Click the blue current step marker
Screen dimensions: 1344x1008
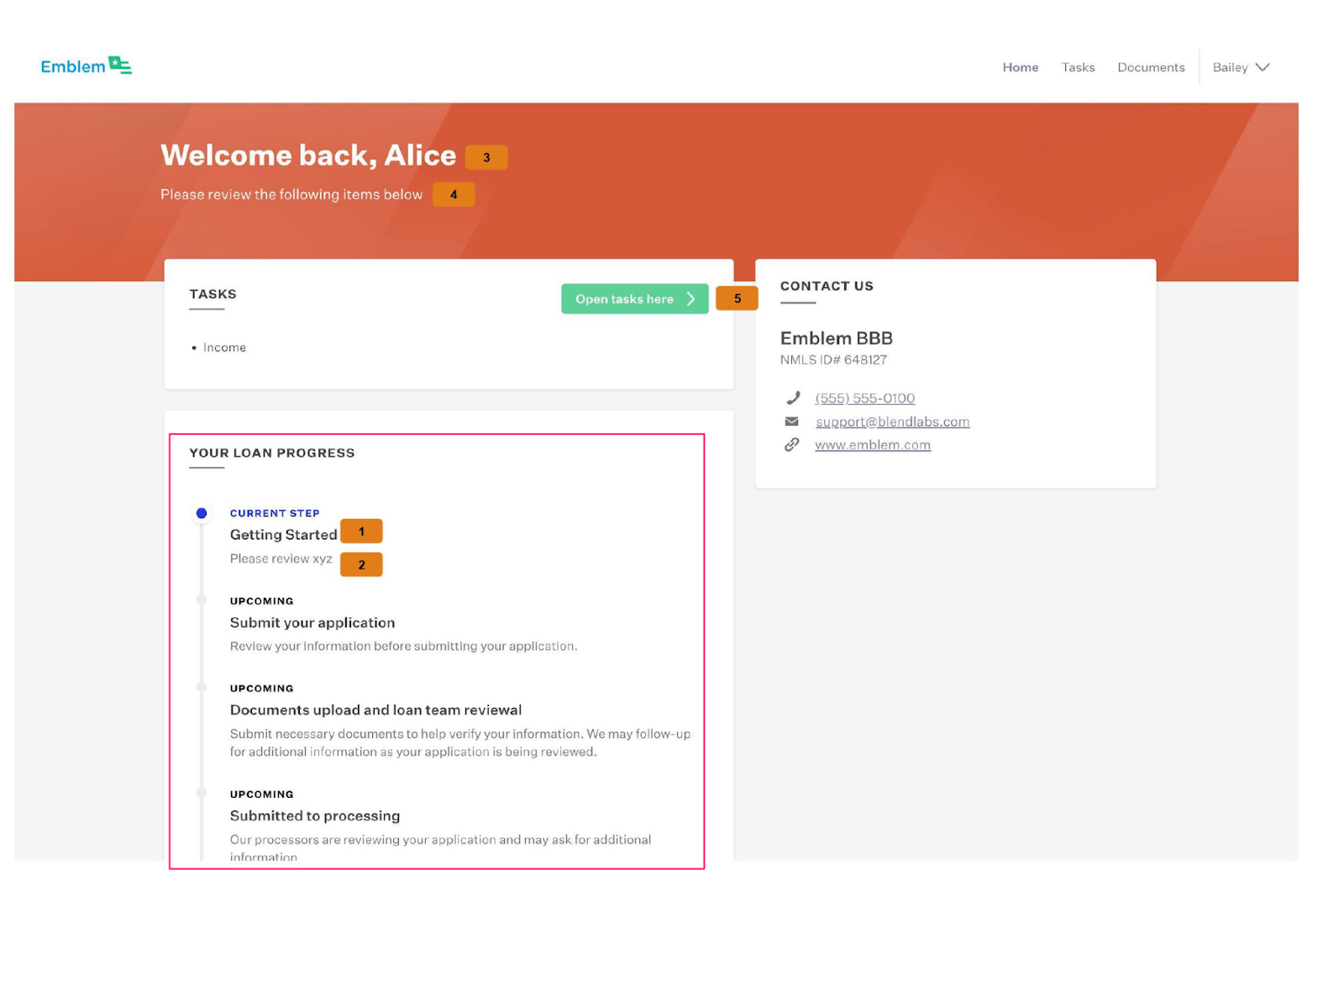pos(202,513)
